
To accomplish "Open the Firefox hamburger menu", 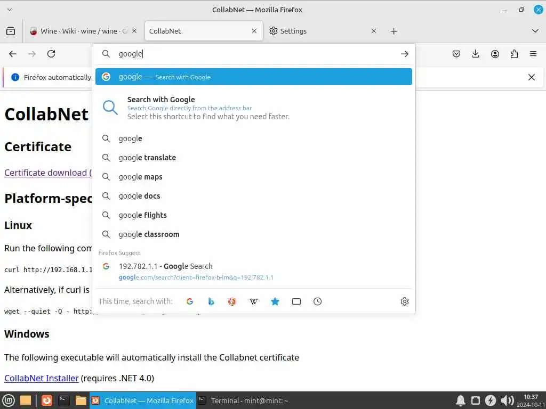I will pos(533,54).
